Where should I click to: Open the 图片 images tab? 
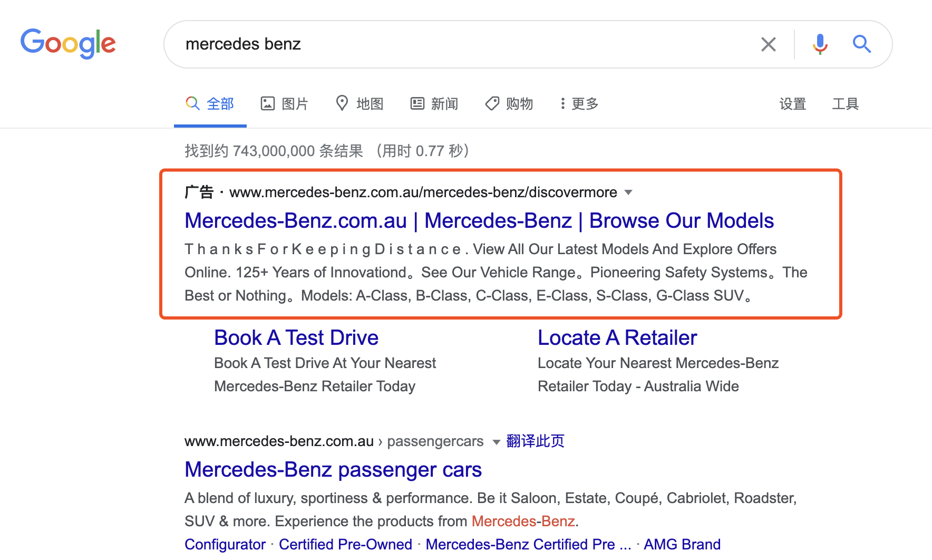pos(285,104)
